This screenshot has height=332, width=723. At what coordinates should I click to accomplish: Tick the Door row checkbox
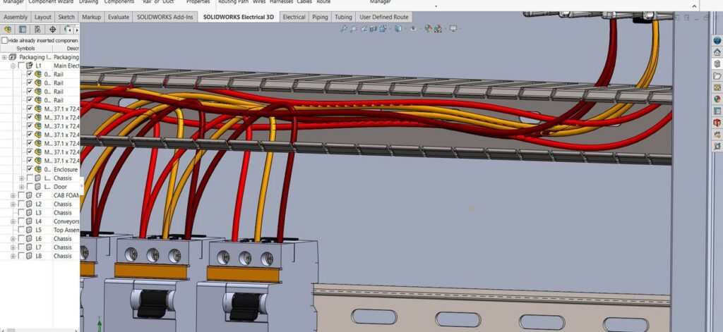click(30, 187)
